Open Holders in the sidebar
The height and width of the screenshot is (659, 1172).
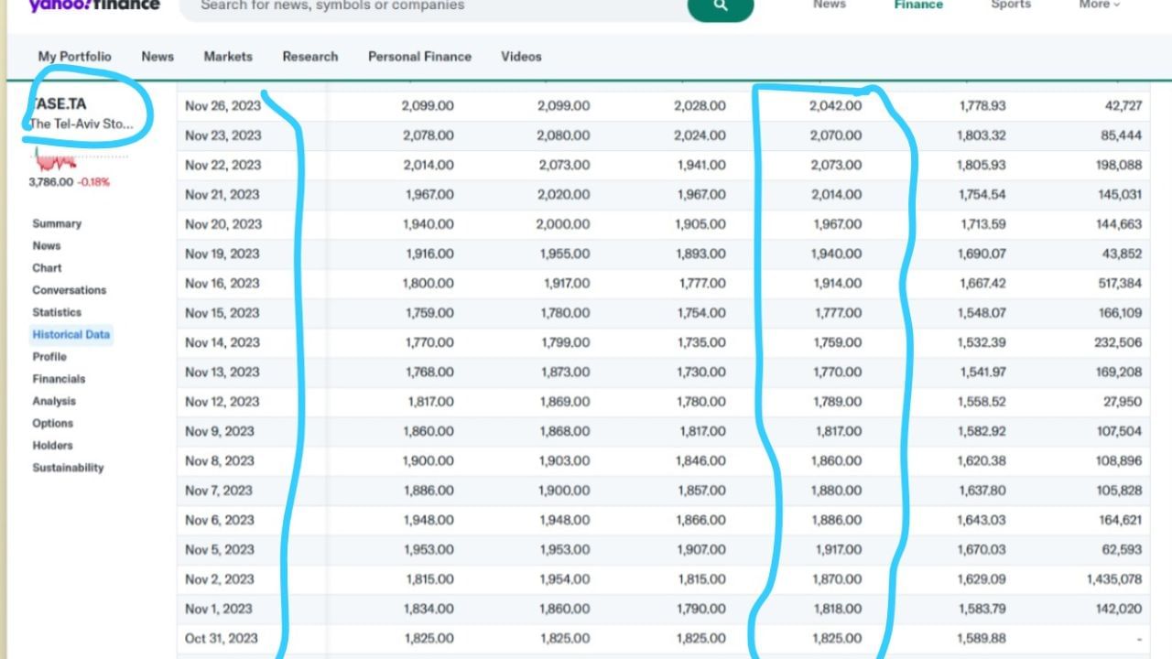point(52,446)
